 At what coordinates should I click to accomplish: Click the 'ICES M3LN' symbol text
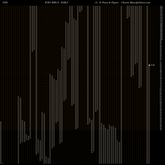coord(52,3)
